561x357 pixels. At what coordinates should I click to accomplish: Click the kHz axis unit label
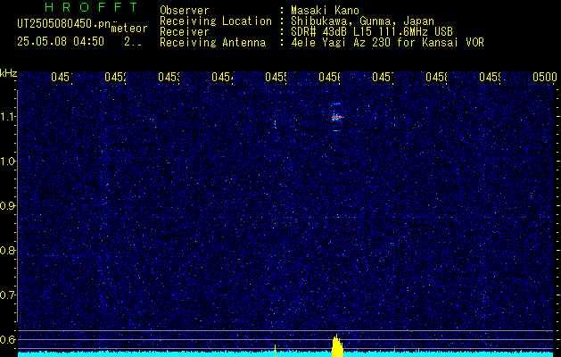tap(8, 74)
